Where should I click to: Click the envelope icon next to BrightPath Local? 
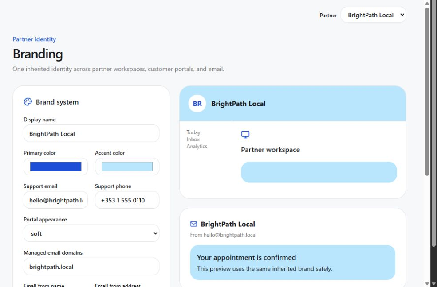193,224
